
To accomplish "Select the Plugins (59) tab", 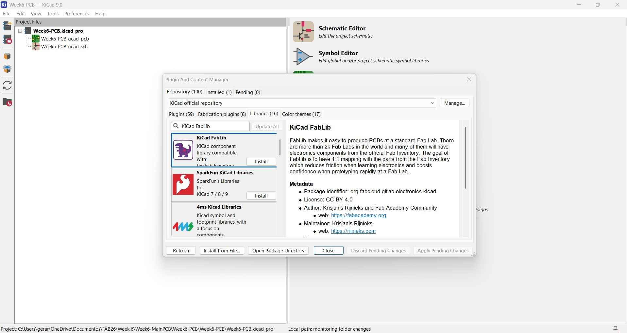I will [181, 114].
